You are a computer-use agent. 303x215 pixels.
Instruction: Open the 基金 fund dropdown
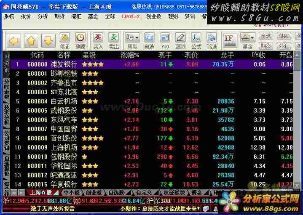click(x=248, y=41)
